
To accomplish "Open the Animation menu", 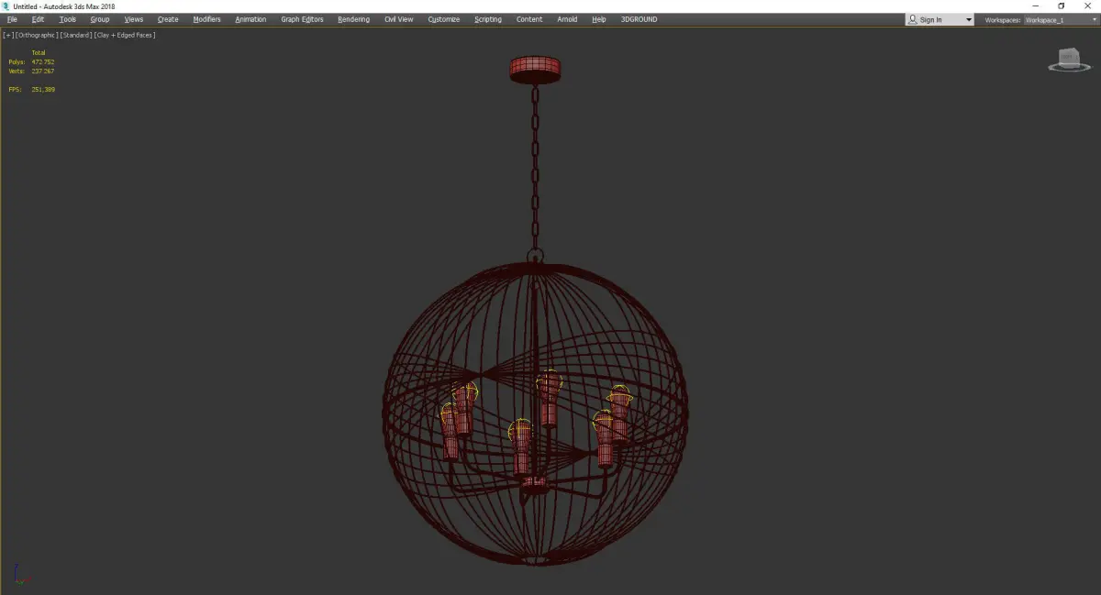I will (250, 19).
